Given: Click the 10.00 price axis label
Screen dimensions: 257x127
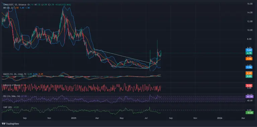Looking at the screenshot, I should pos(250,30).
